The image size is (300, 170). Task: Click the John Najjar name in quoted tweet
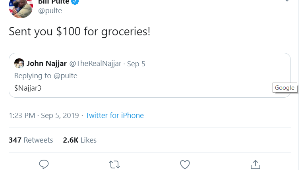(46, 64)
